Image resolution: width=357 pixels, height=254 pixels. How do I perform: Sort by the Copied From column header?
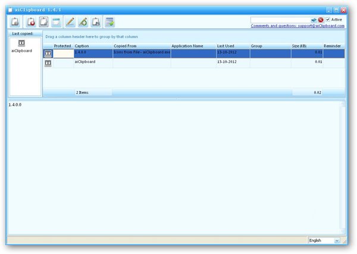pyautogui.click(x=142, y=46)
